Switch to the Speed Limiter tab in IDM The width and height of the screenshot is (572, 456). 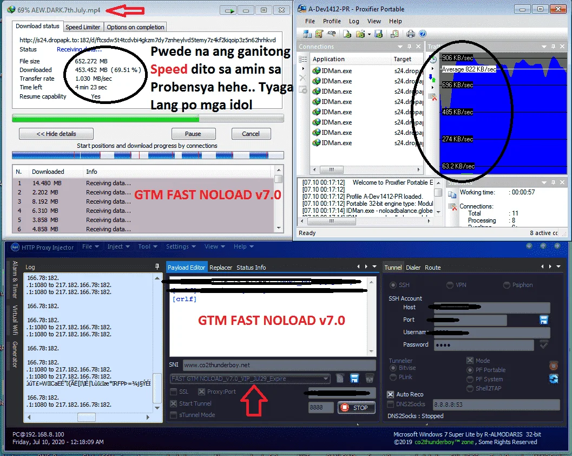tap(83, 27)
